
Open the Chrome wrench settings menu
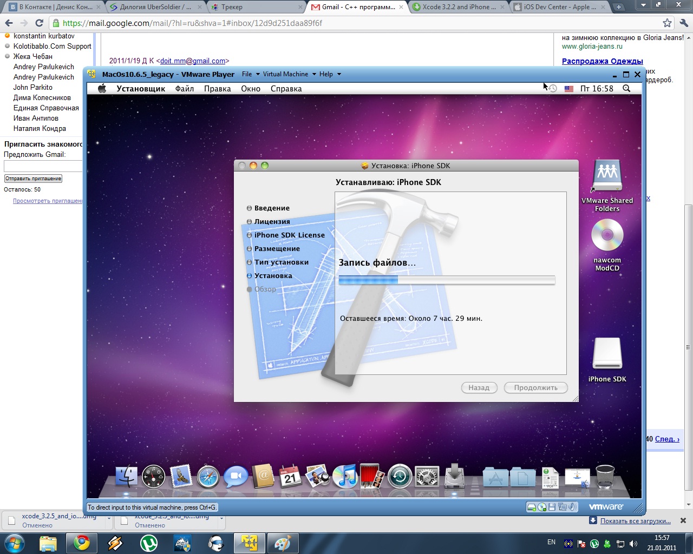coord(684,23)
